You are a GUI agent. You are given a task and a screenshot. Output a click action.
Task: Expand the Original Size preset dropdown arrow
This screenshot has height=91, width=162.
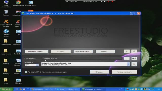[x=128, y=64]
